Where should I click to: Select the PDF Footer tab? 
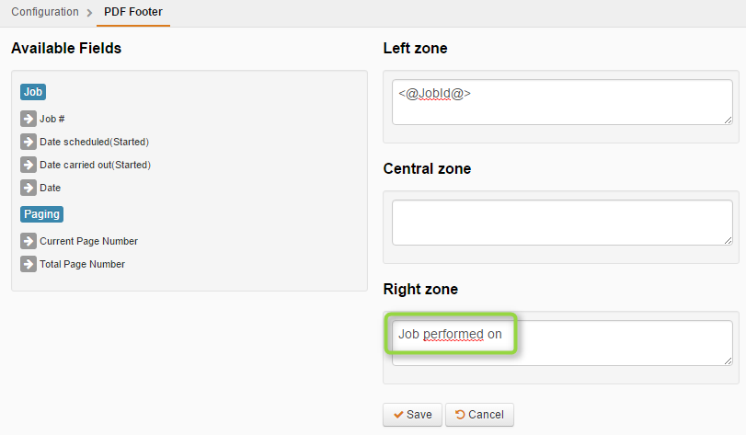(133, 12)
